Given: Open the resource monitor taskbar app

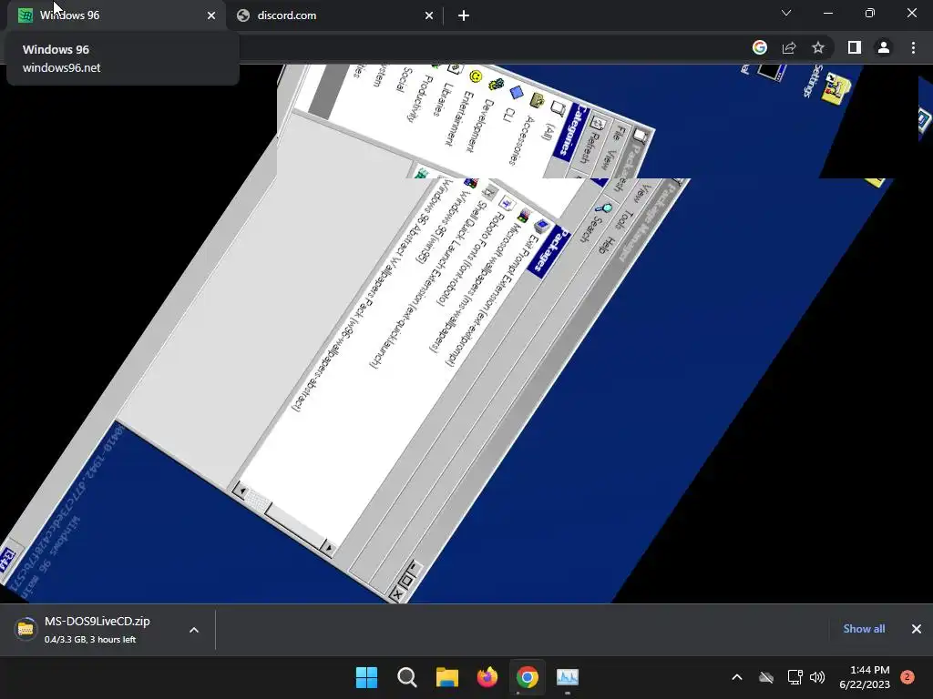Looking at the screenshot, I should point(568,677).
